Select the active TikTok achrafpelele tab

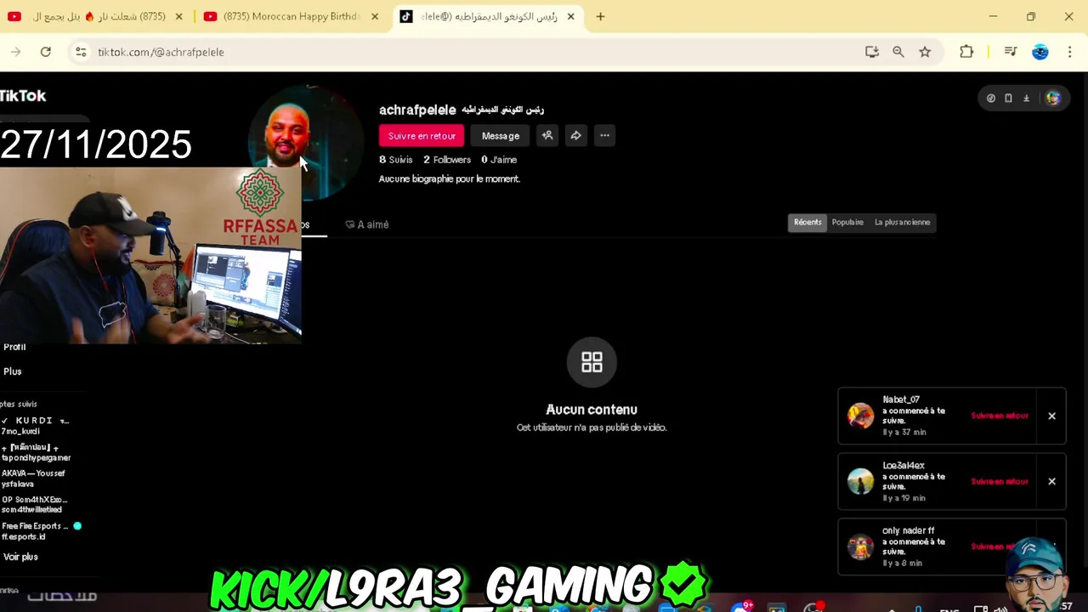(489, 16)
